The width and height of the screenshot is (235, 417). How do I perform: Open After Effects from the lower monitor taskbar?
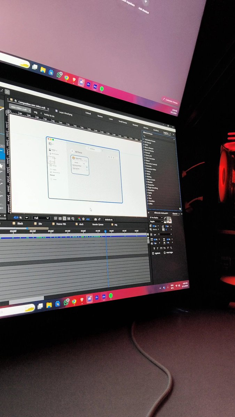104,296
